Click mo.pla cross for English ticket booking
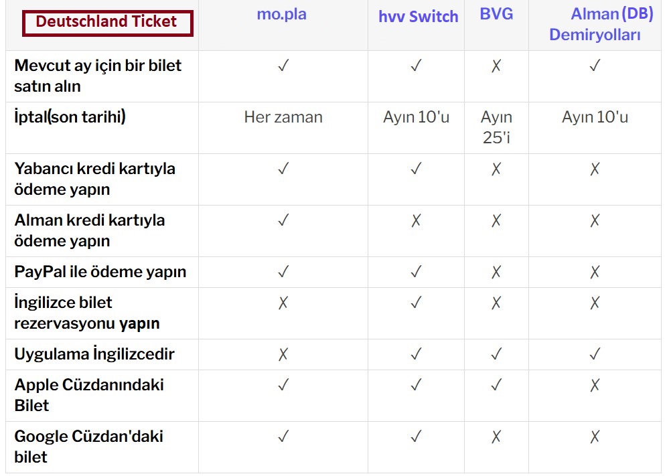Image resolution: width=667 pixels, height=476 pixels. click(x=283, y=303)
